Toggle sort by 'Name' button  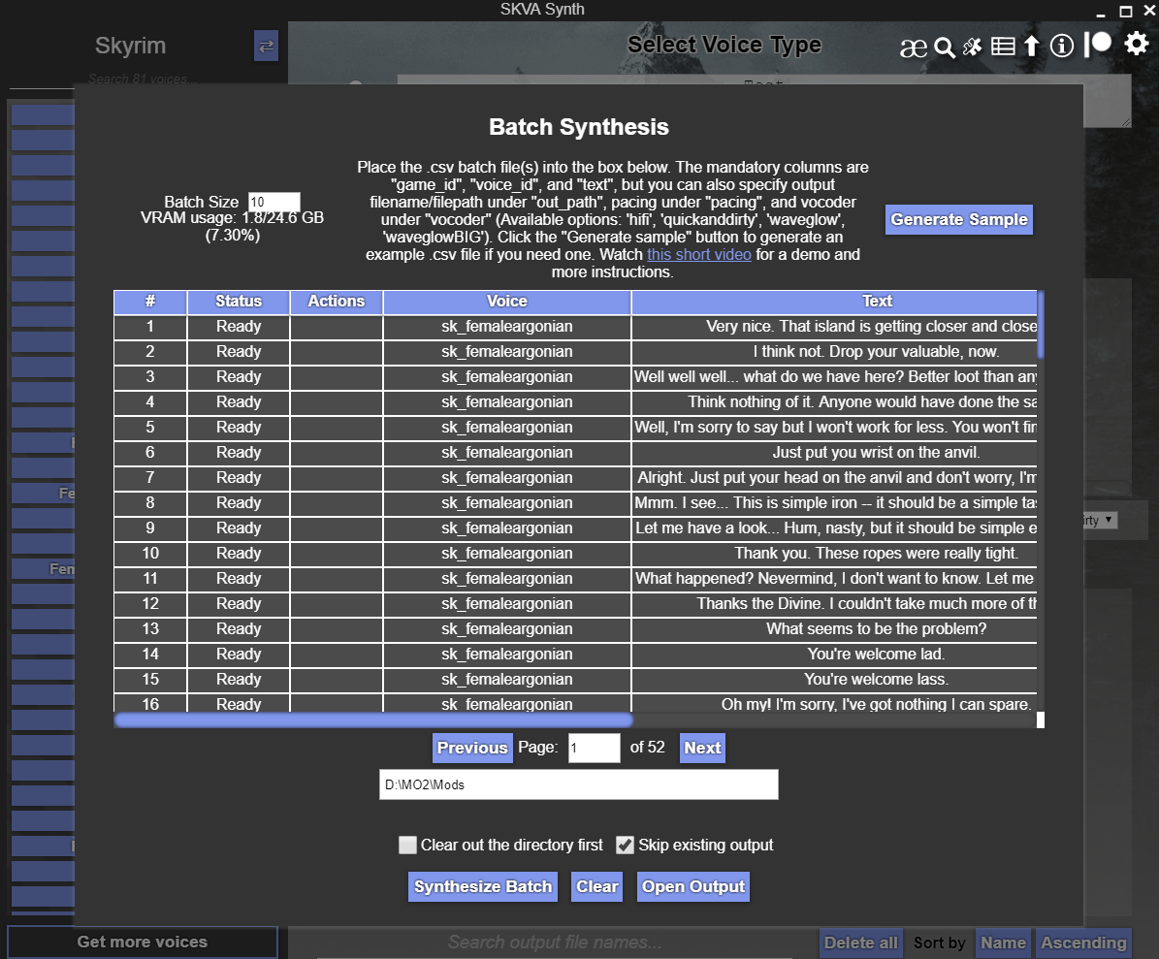1003,943
